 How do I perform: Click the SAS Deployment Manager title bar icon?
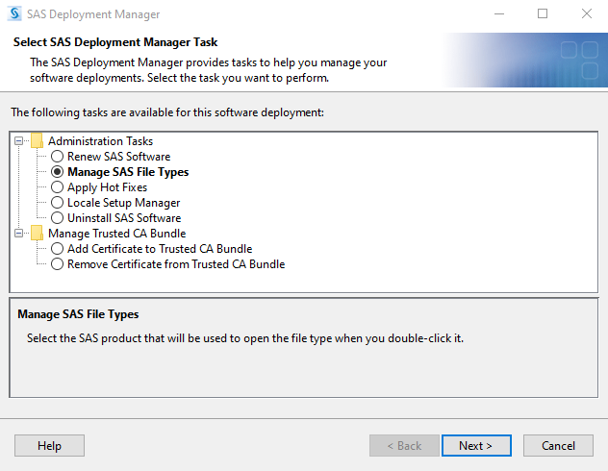(x=13, y=14)
